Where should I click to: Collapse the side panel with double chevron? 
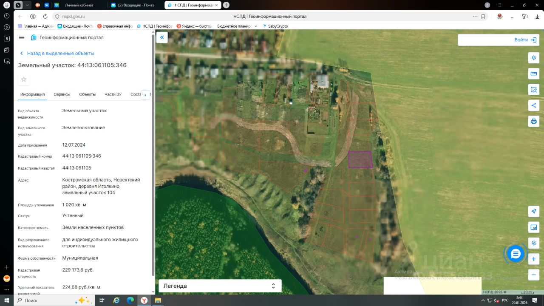(162, 37)
